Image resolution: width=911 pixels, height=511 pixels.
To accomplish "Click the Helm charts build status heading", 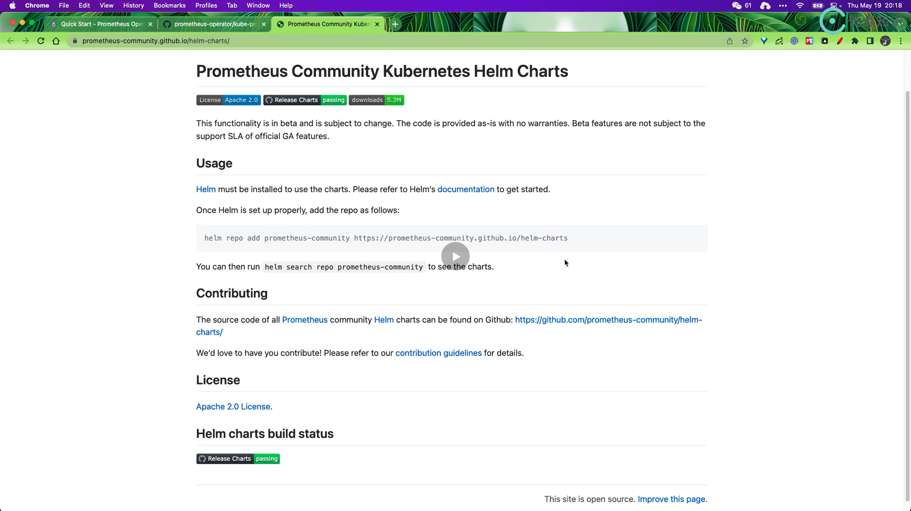I will pyautogui.click(x=265, y=434).
